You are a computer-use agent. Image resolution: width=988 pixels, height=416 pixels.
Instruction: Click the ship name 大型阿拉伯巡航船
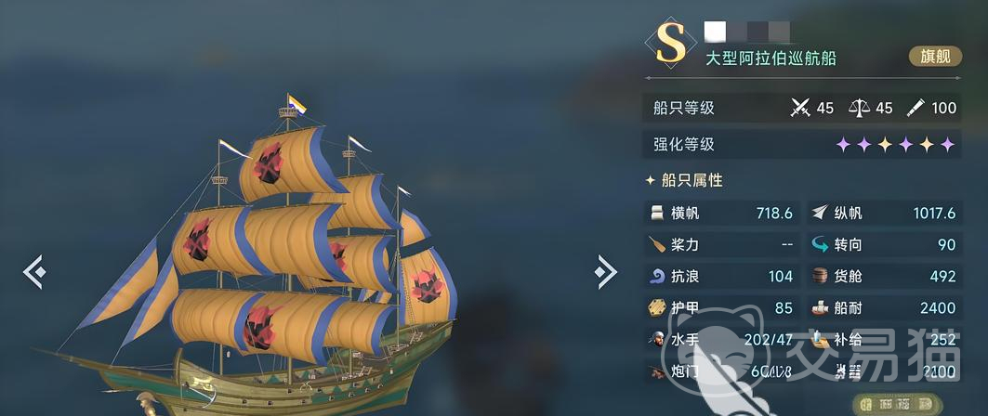point(770,58)
